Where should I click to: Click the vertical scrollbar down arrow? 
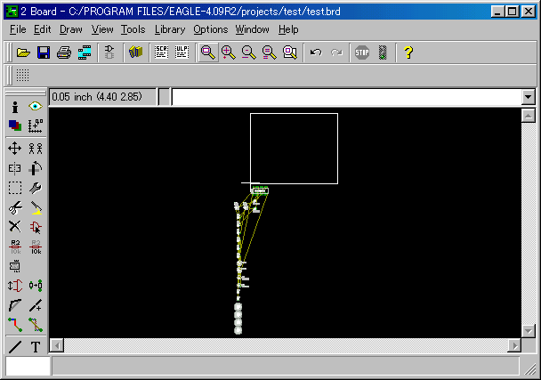529,331
